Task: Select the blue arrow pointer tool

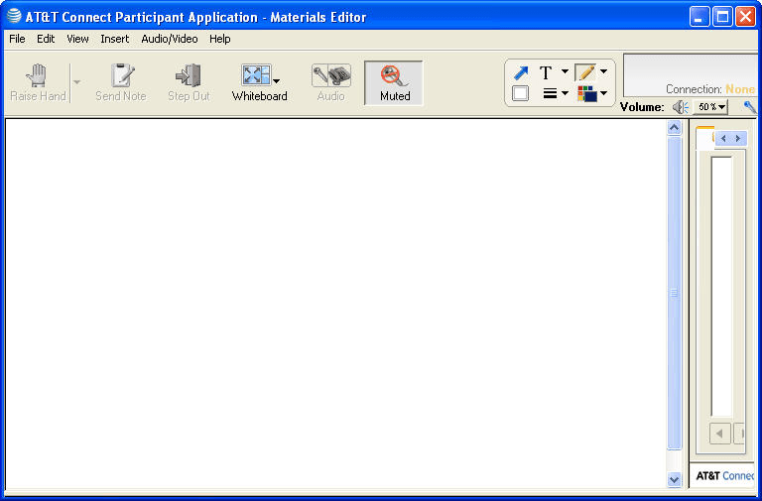Action: (521, 72)
